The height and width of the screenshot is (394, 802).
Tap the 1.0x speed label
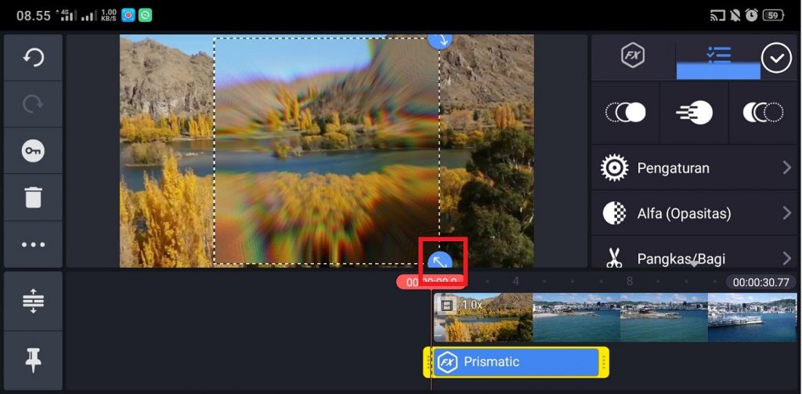point(472,305)
